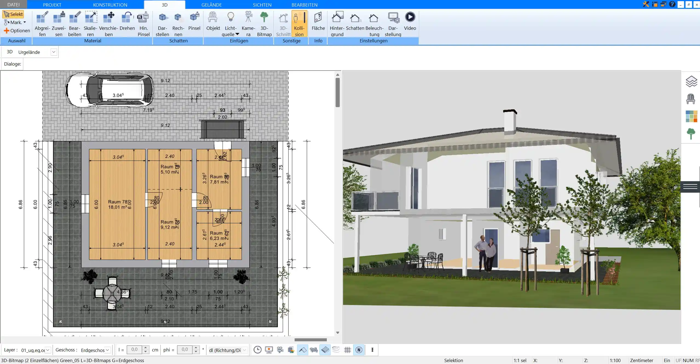The image size is (700, 364).
Task: Increase the l length value
Action: tap(146, 348)
